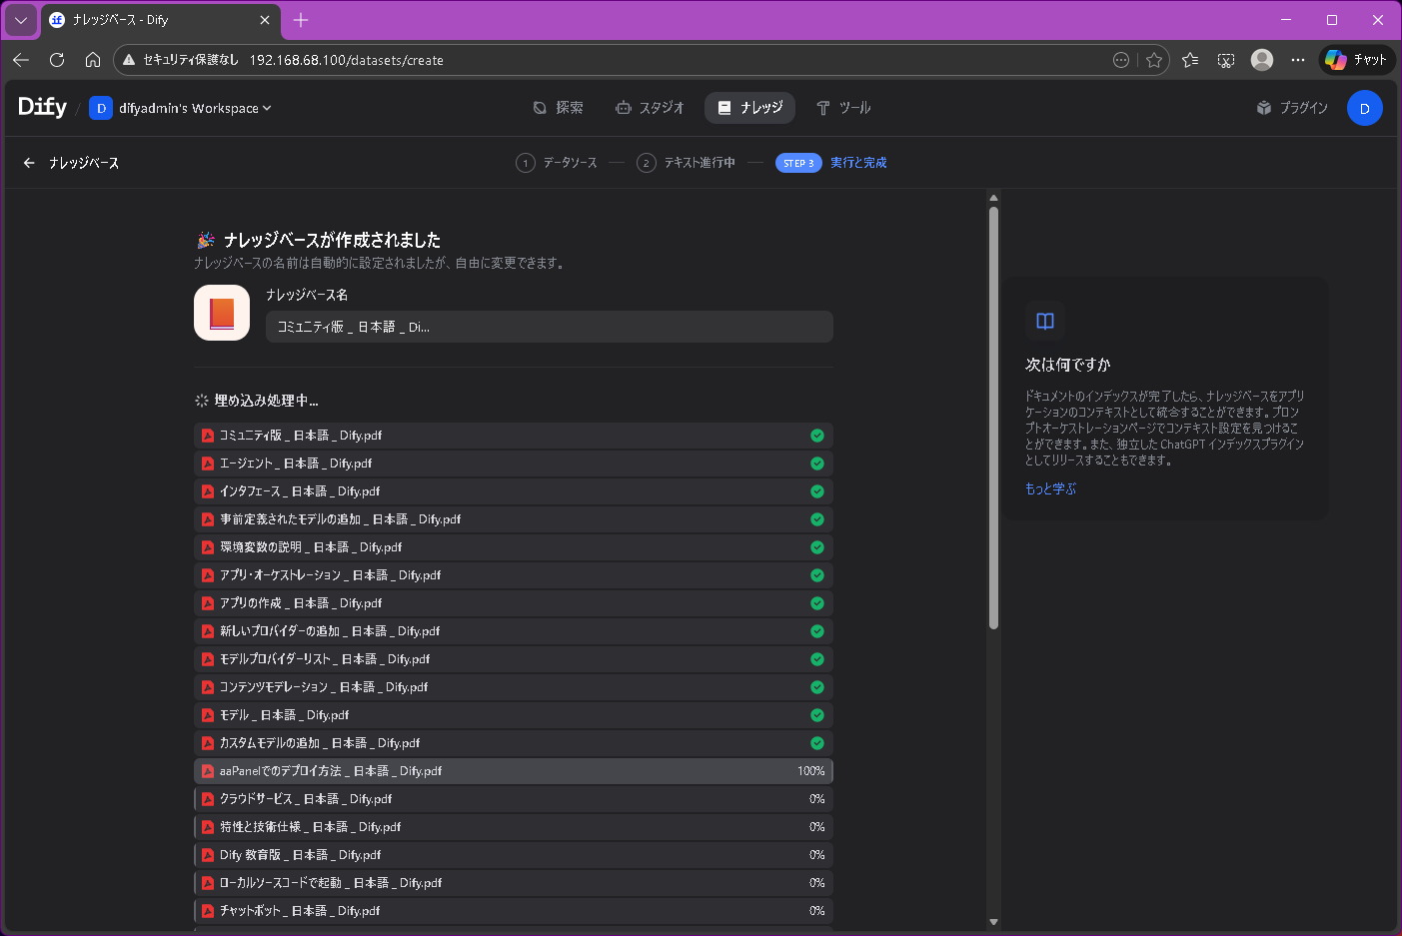Image resolution: width=1402 pixels, height=936 pixels.
Task: Select the ナレッジ tab
Action: (x=749, y=108)
